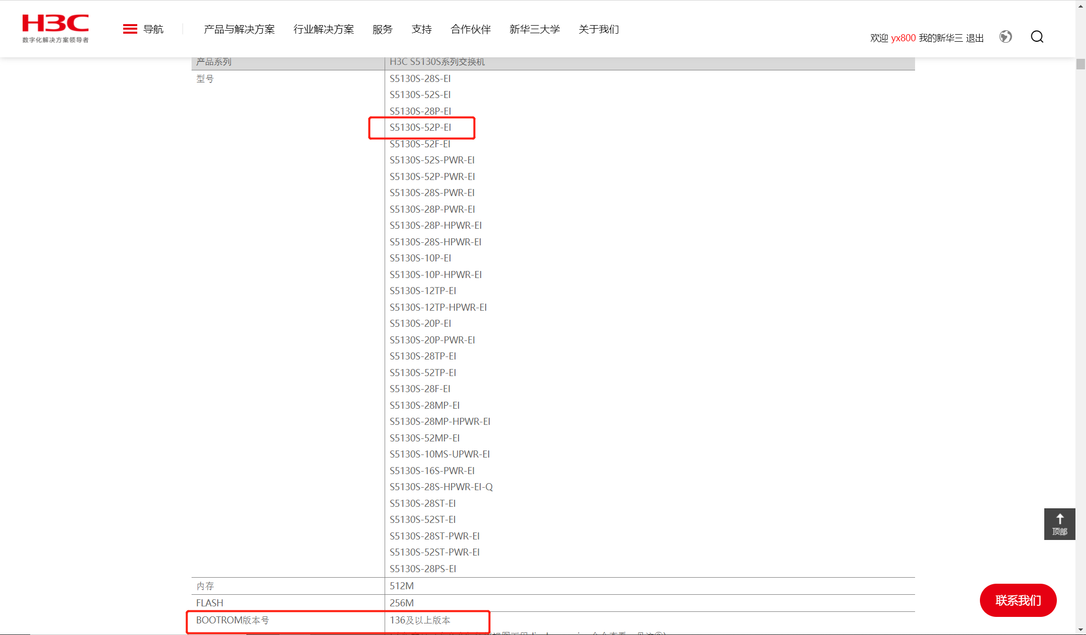Click scrollbar up arrow
The image size is (1086, 635).
click(x=1080, y=6)
